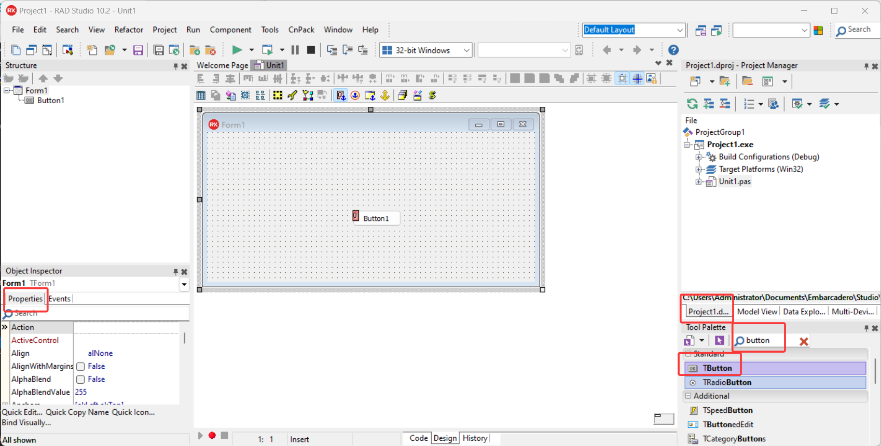Image resolution: width=881 pixels, height=446 pixels.
Task: Click the Quick Icon... link
Action: 133,412
